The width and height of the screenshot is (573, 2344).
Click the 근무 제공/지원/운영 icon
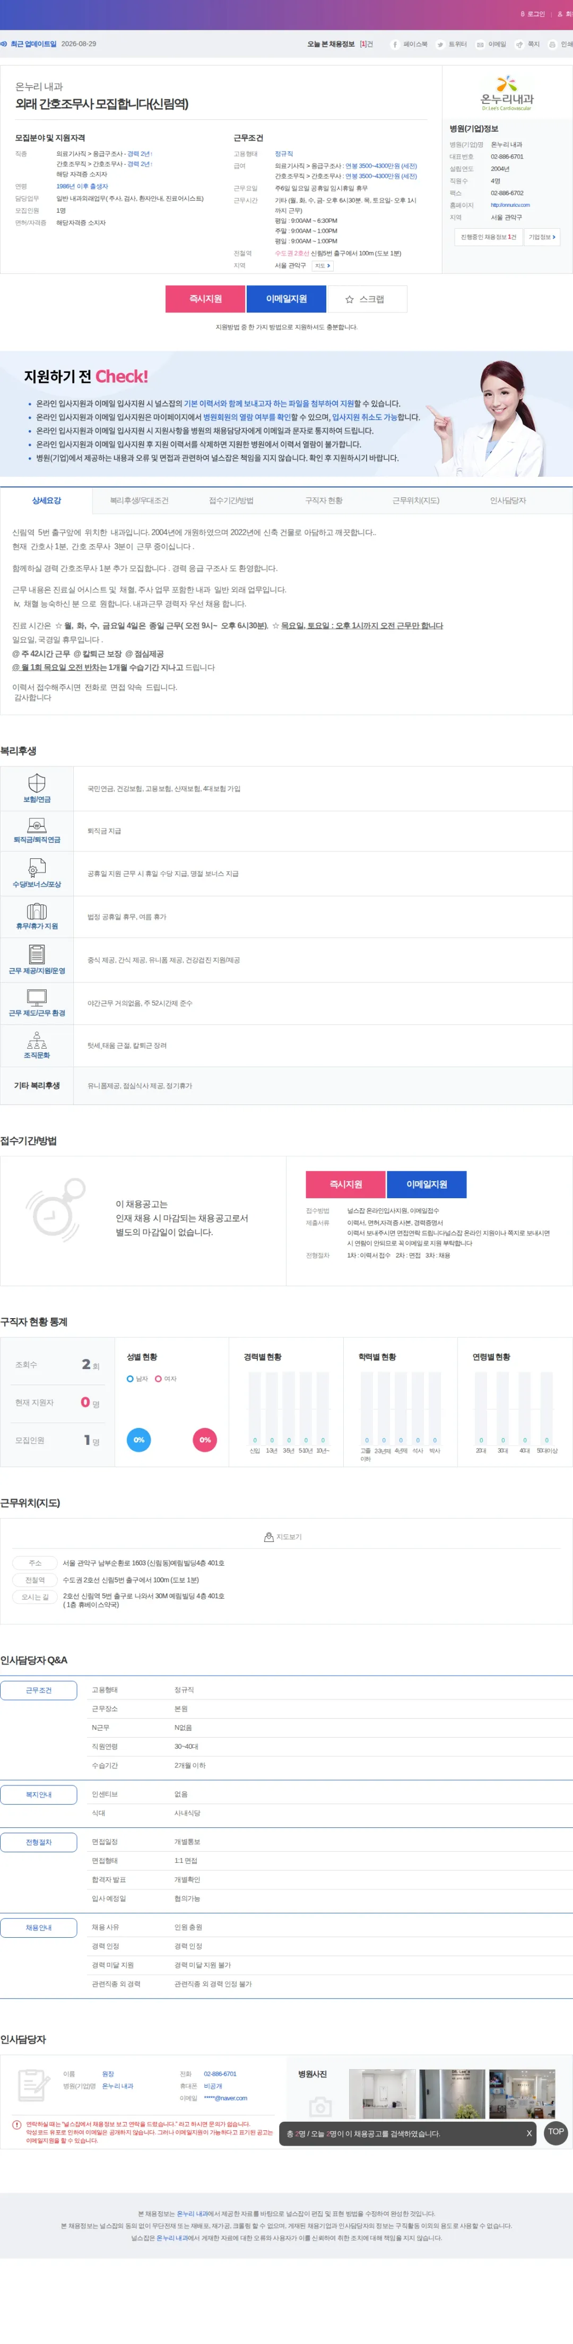37,954
